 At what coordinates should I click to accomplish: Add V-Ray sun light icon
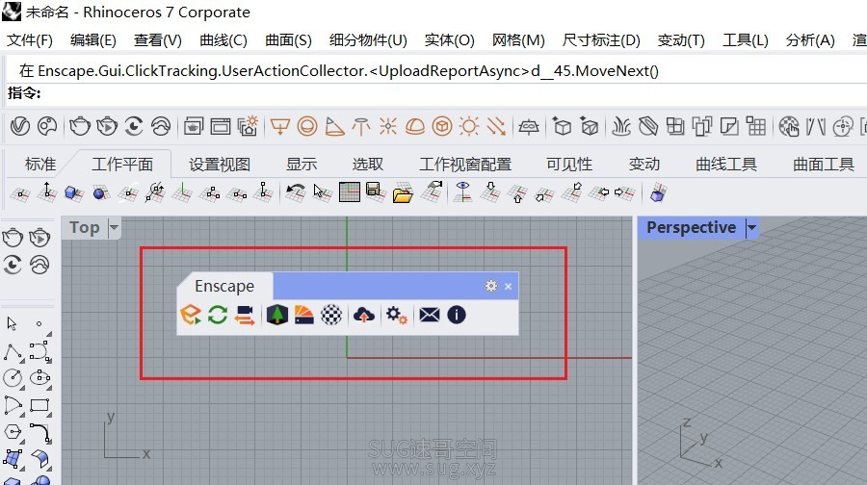point(469,126)
